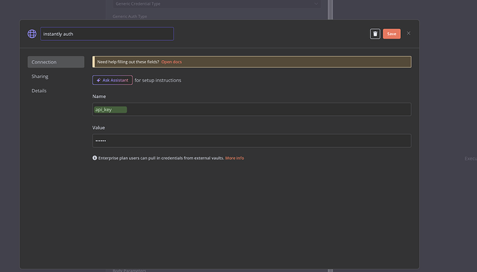
Task: Edit the credential title 'instantly auth' field
Action: (107, 34)
